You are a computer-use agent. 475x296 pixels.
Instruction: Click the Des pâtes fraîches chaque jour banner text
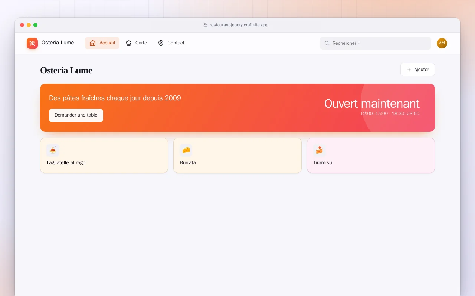coord(115,98)
